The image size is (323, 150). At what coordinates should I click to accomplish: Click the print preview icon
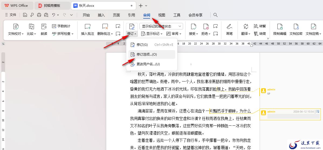(46, 15)
